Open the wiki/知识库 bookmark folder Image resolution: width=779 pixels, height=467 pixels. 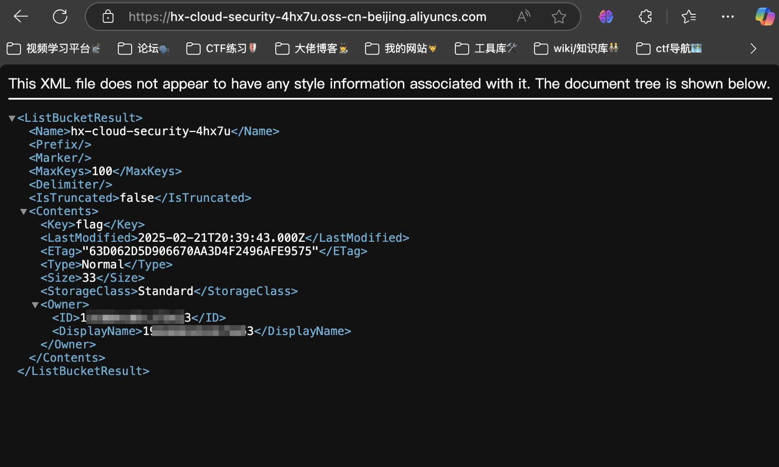[x=576, y=49]
